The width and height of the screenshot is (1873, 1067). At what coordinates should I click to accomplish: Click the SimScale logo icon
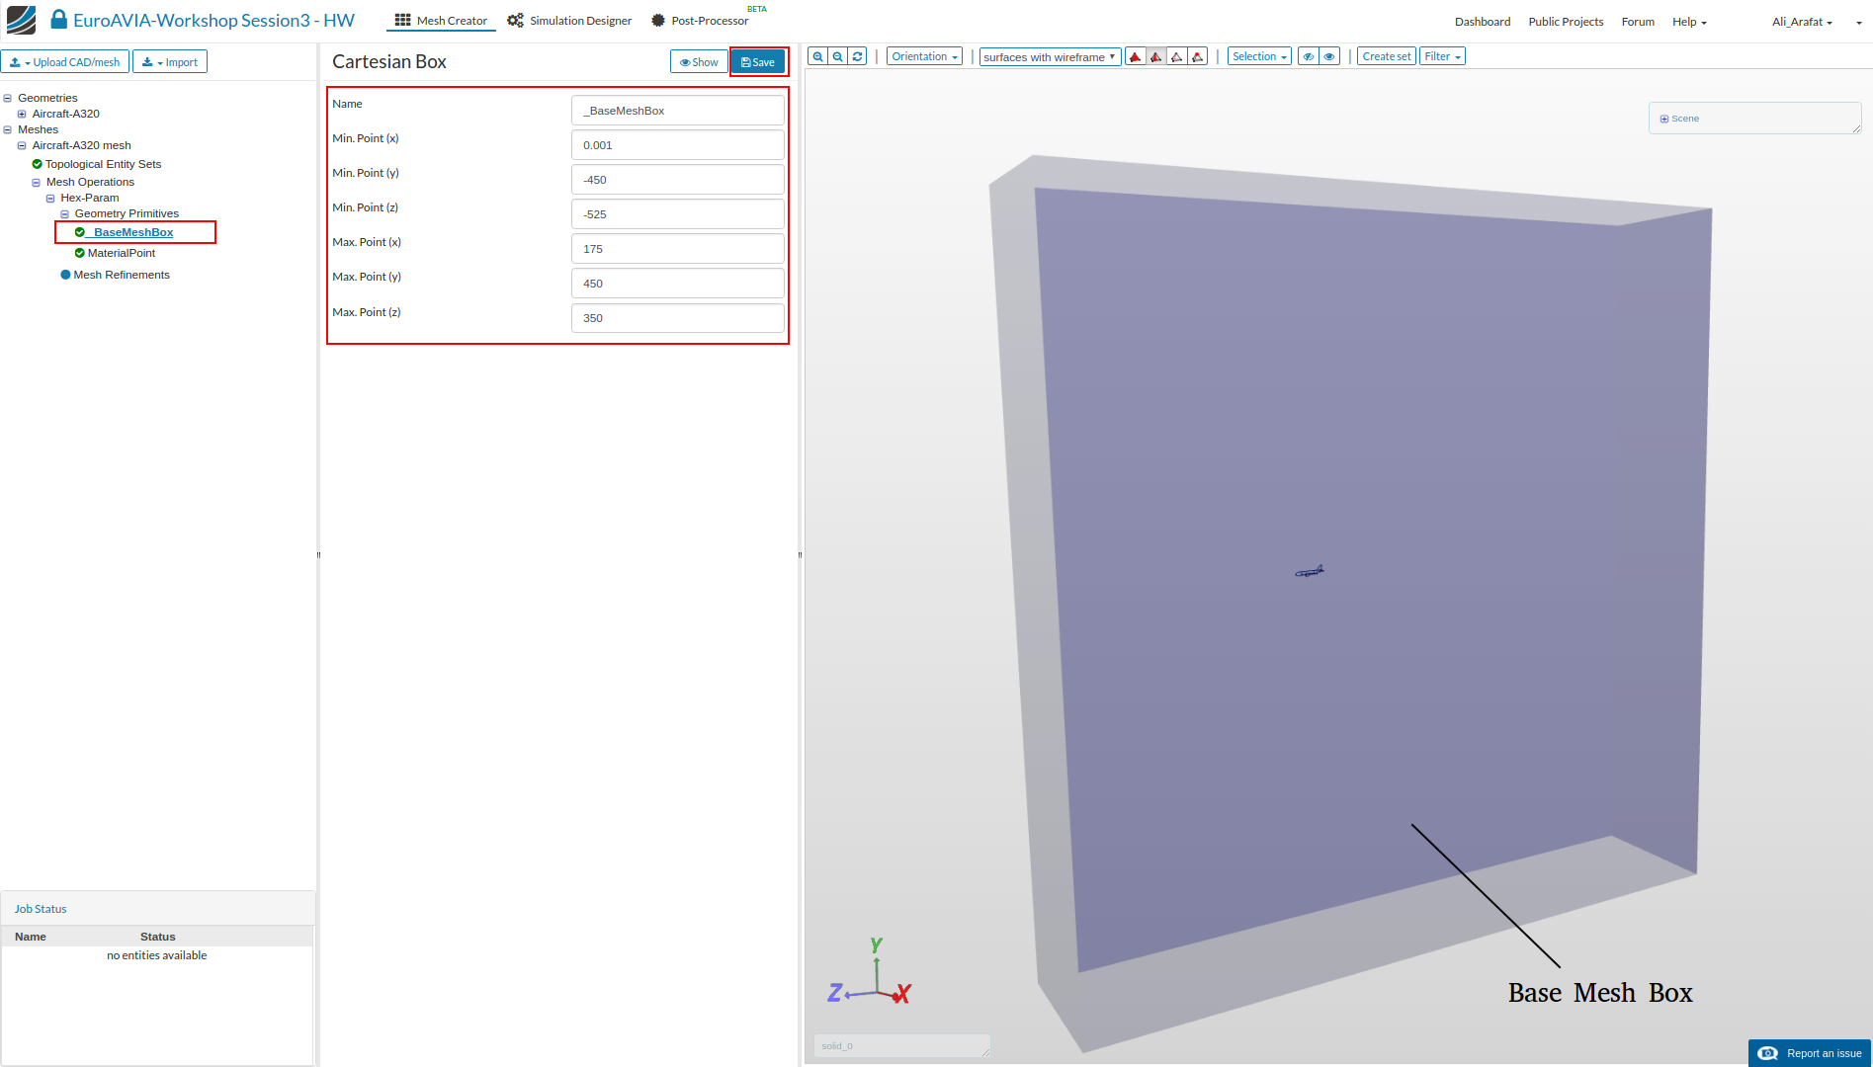tap(21, 20)
